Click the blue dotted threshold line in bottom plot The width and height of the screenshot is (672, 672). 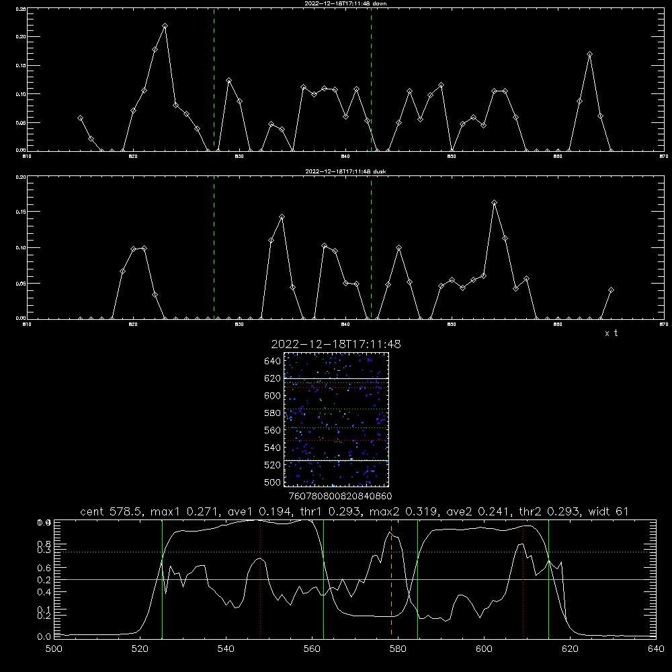coord(355,552)
